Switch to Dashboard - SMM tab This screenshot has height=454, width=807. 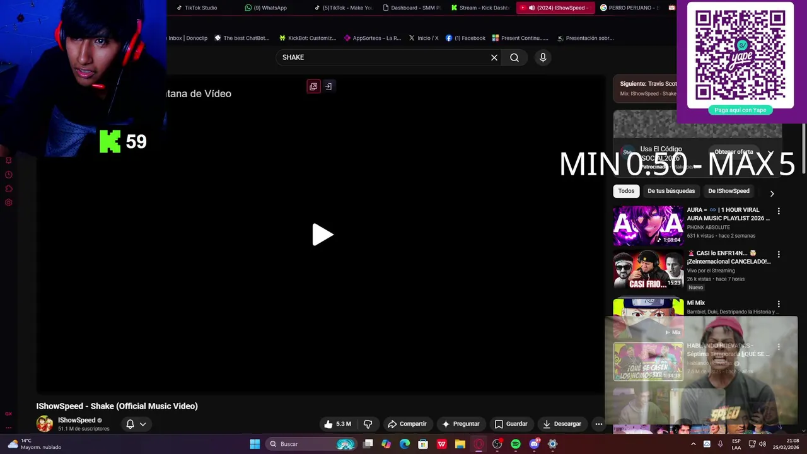[412, 8]
